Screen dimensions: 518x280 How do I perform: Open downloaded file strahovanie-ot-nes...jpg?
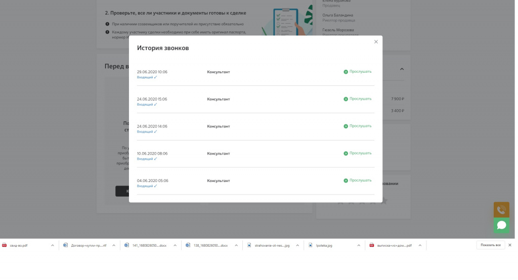coord(272,245)
